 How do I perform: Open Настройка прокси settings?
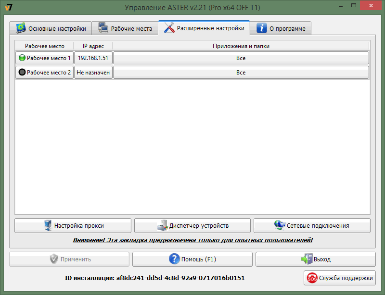73,226
